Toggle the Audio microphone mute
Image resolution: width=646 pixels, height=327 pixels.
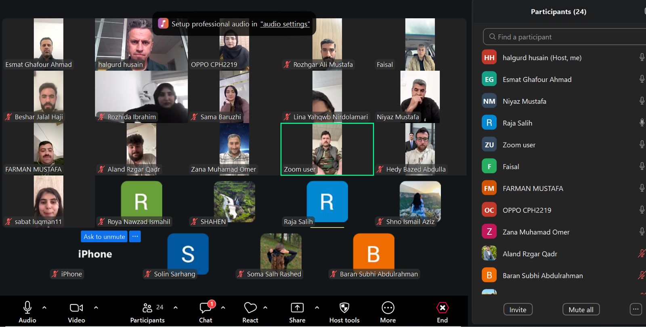pos(27,308)
